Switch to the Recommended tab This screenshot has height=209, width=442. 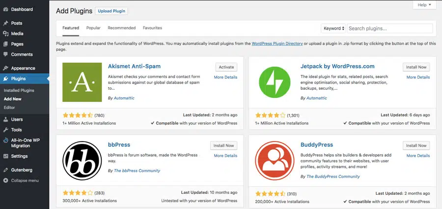(x=121, y=28)
